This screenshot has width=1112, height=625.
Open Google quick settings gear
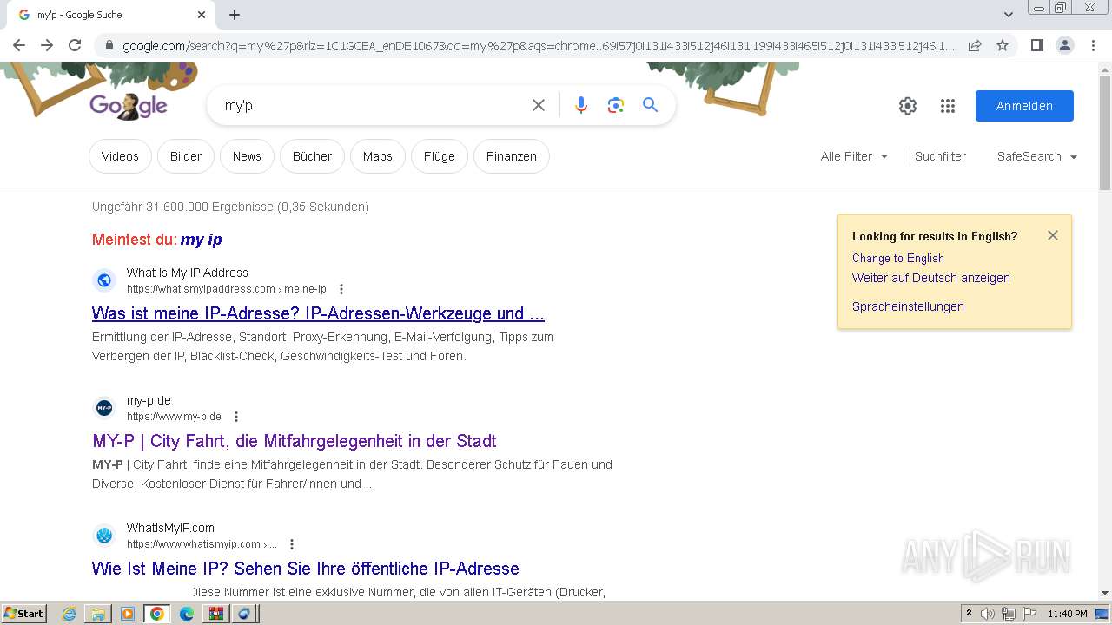[908, 106]
